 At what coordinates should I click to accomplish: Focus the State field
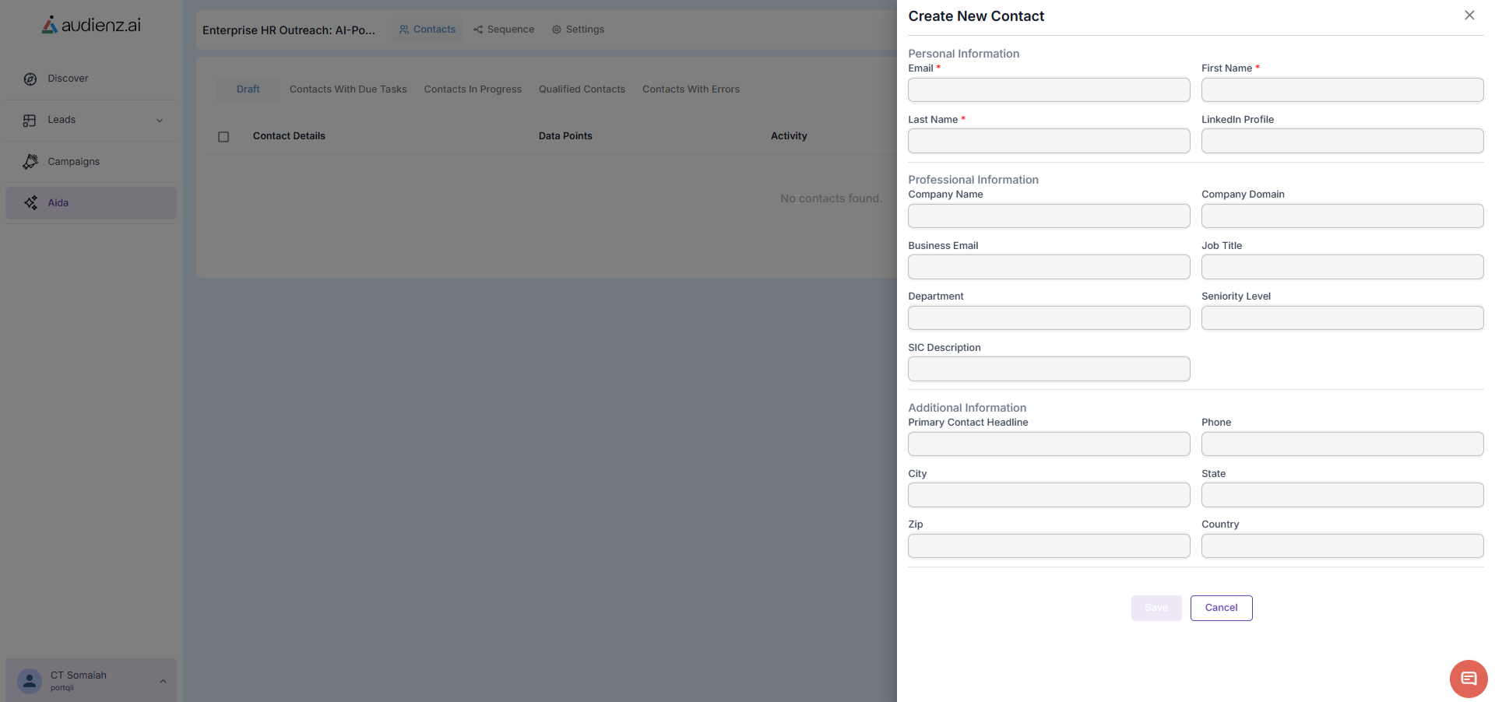click(x=1342, y=495)
